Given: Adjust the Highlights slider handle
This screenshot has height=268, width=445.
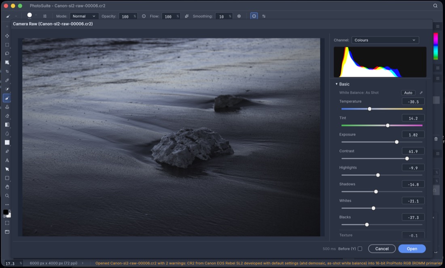Looking at the screenshot, I should click(x=378, y=175).
